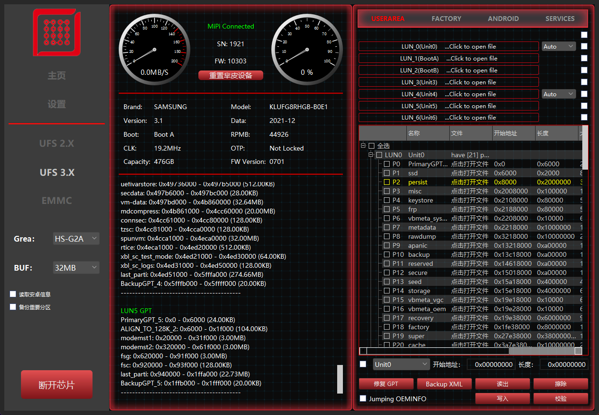Select the P17 recovery partition row

[471, 318]
